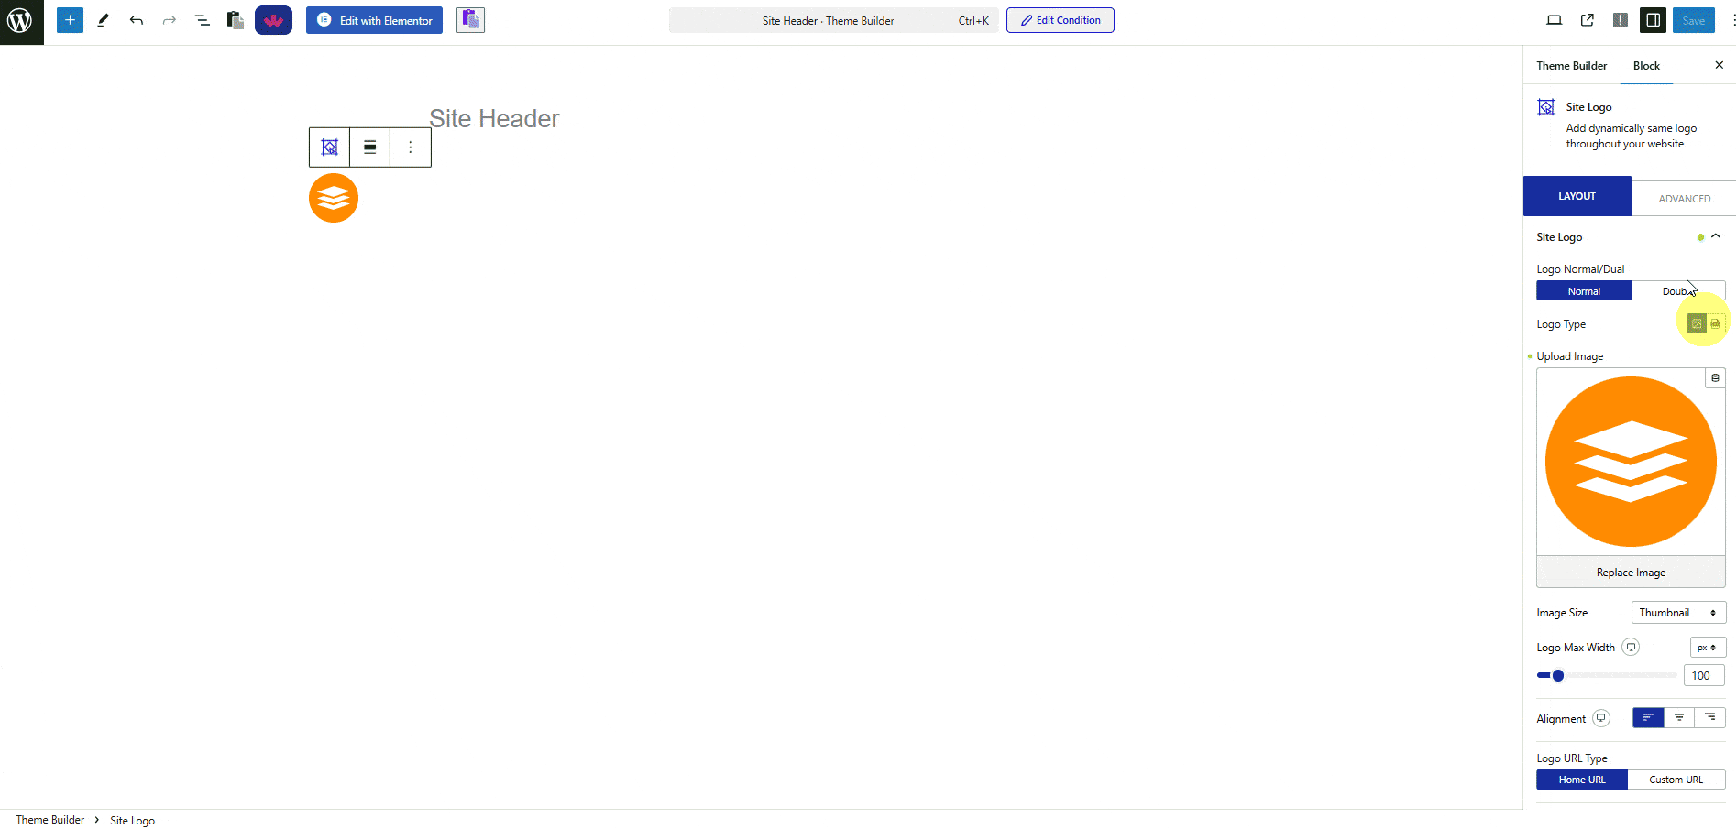This screenshot has width=1736, height=829.
Task: Click the dynamic data icon on logo image
Action: [1715, 377]
